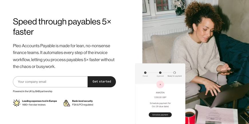This screenshot has height=124, width=249.
Task: Click the Leading expenses tool in Europe label
Action: pos(39,101)
